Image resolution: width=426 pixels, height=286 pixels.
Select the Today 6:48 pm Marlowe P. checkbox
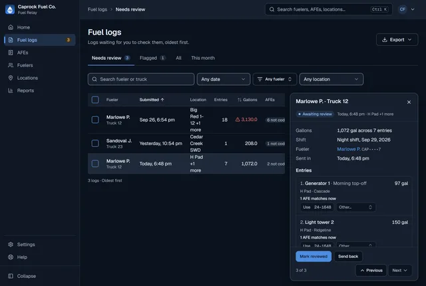coord(95,164)
